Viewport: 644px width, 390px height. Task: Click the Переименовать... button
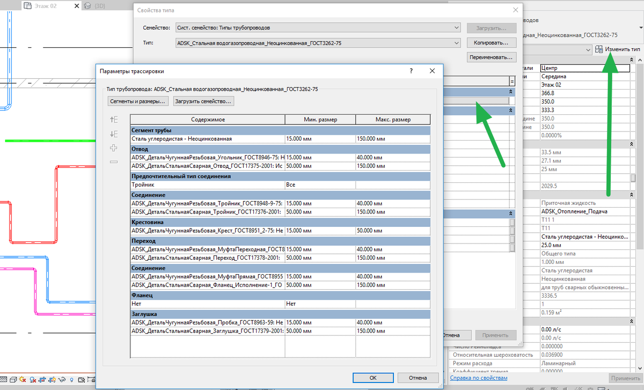point(491,57)
